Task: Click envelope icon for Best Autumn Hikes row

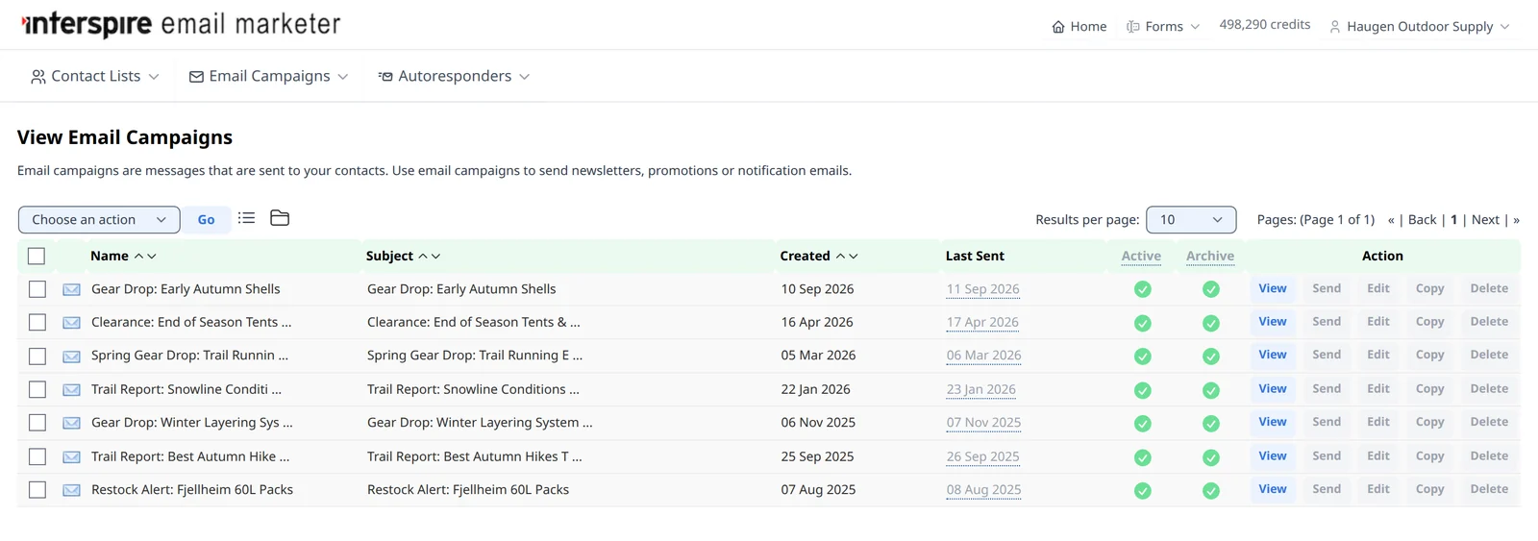Action: [x=71, y=457]
